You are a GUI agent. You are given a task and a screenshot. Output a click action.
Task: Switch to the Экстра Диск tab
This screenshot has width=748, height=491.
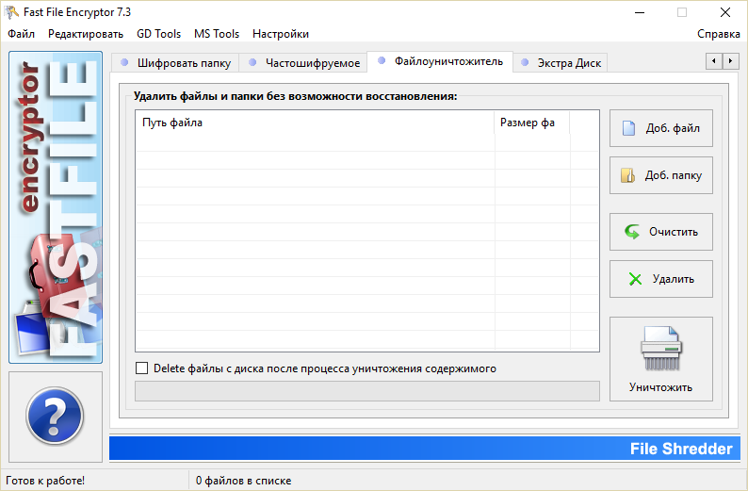[561, 63]
